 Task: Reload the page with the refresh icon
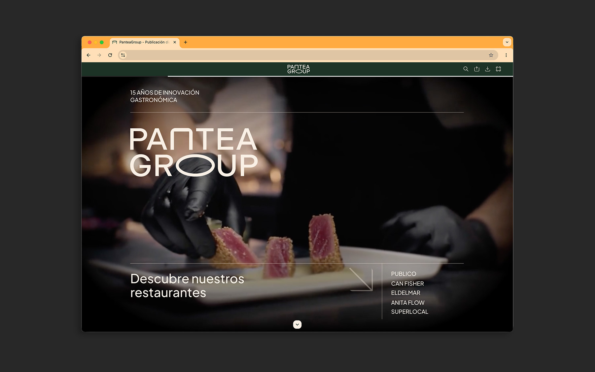point(110,55)
